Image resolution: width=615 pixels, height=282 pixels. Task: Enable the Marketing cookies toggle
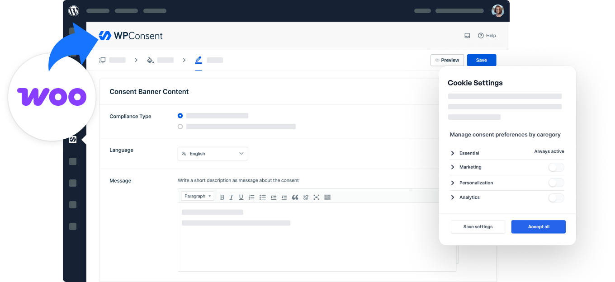(x=556, y=168)
